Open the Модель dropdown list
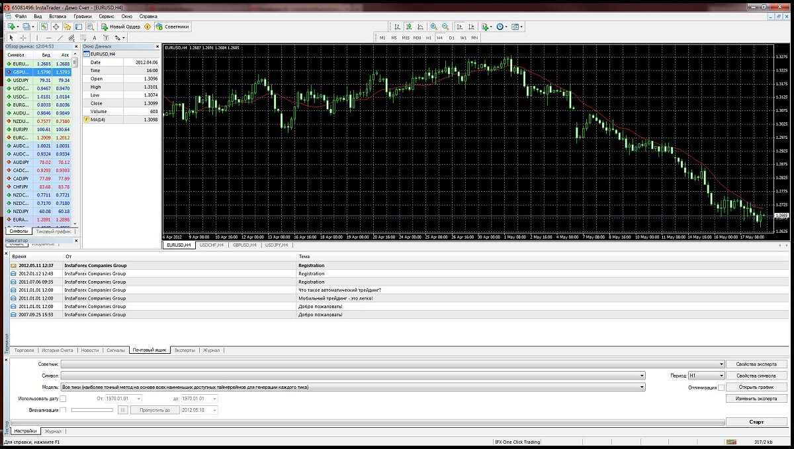Screen dimensions: 794x449 point(642,388)
